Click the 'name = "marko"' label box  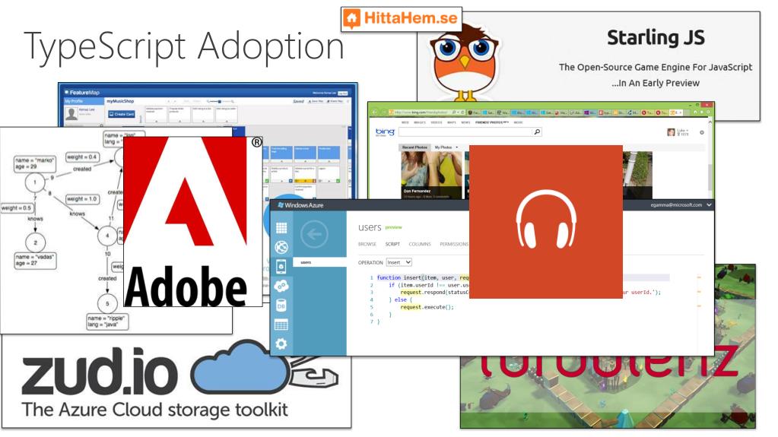pyautogui.click(x=34, y=163)
